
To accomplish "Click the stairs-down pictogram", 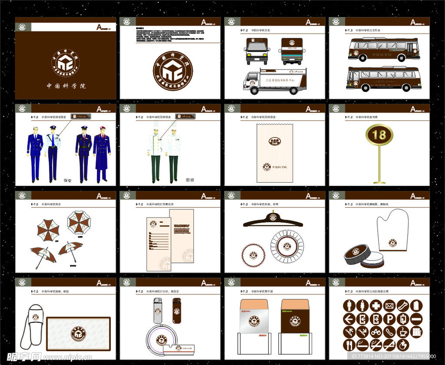I will [x=362, y=332].
